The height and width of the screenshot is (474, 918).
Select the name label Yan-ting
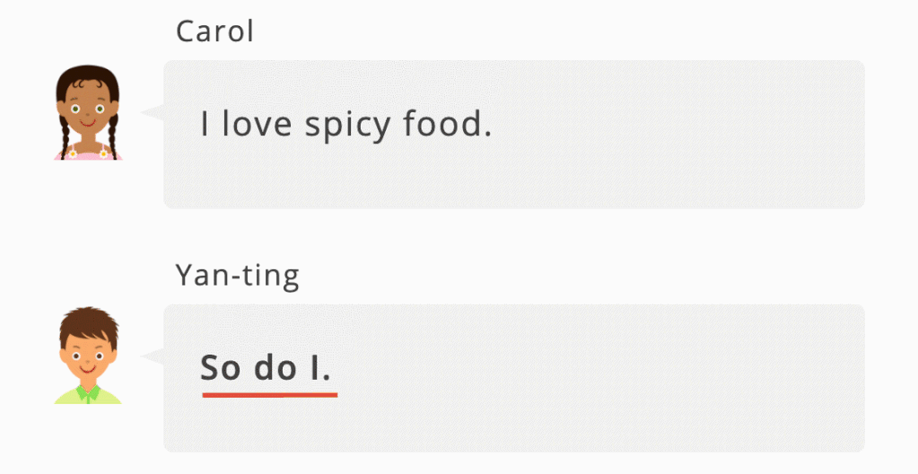click(237, 276)
